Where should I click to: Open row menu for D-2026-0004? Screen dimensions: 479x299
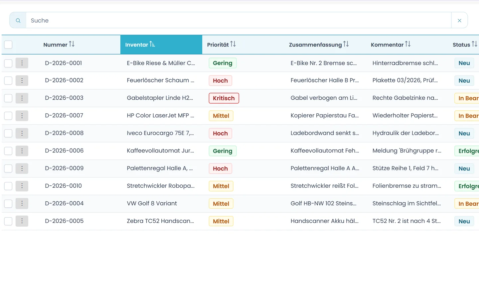[22, 204]
